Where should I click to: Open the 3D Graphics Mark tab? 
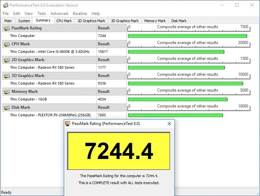click(x=125, y=21)
